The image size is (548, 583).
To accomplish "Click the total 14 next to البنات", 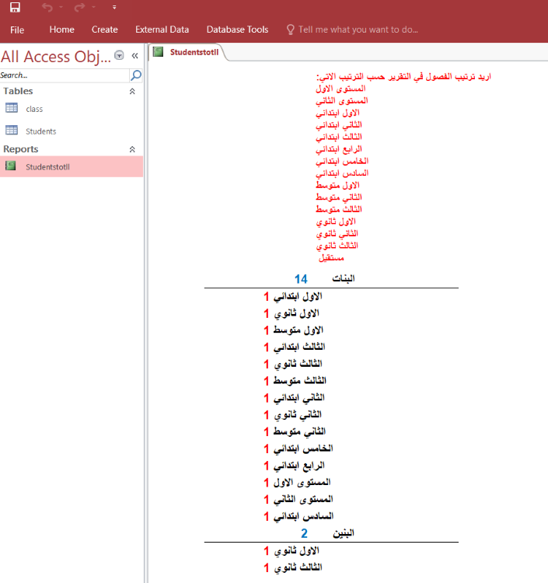I will [301, 279].
